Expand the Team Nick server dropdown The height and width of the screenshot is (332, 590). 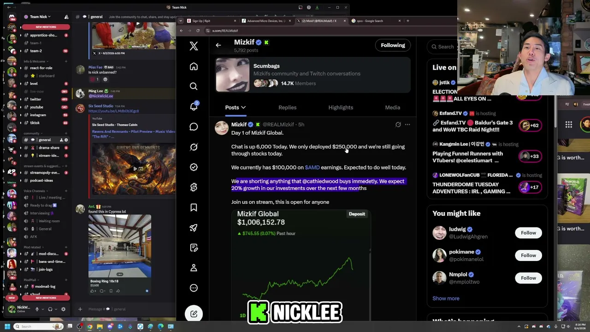(40, 17)
